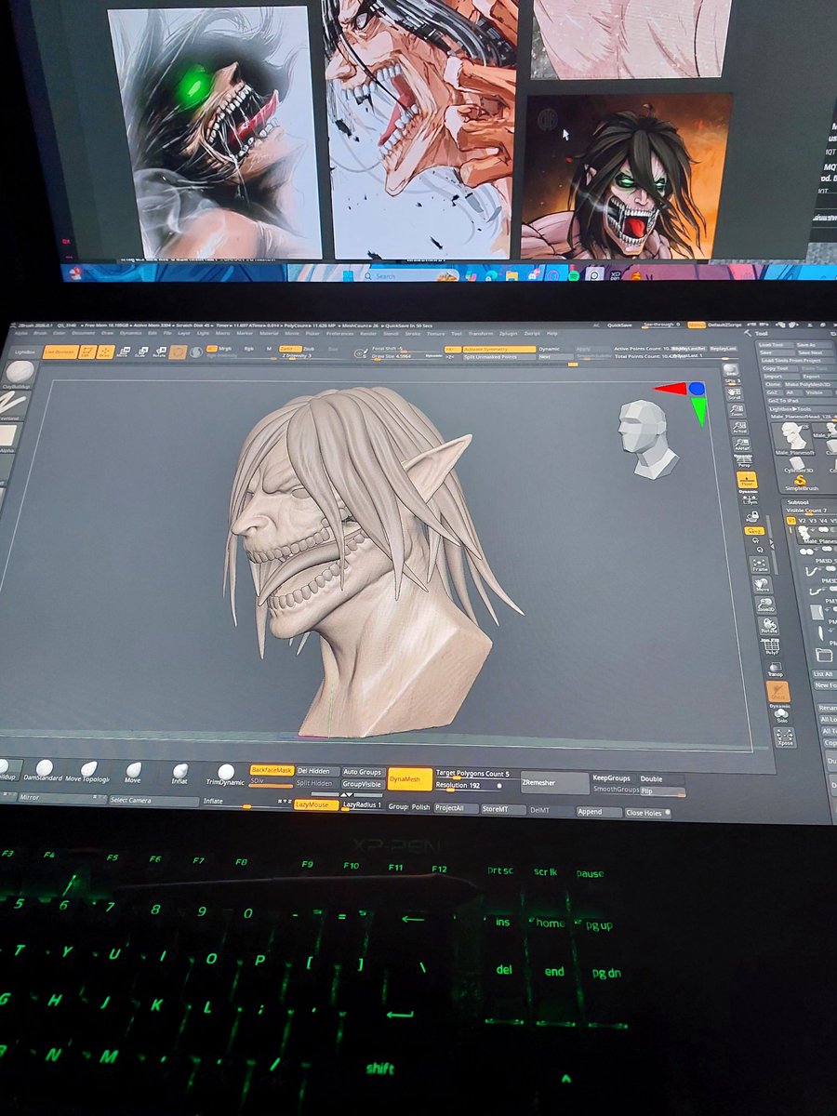Open the Select Camera dropdown
Screen dimensions: 837x1116
click(x=153, y=800)
